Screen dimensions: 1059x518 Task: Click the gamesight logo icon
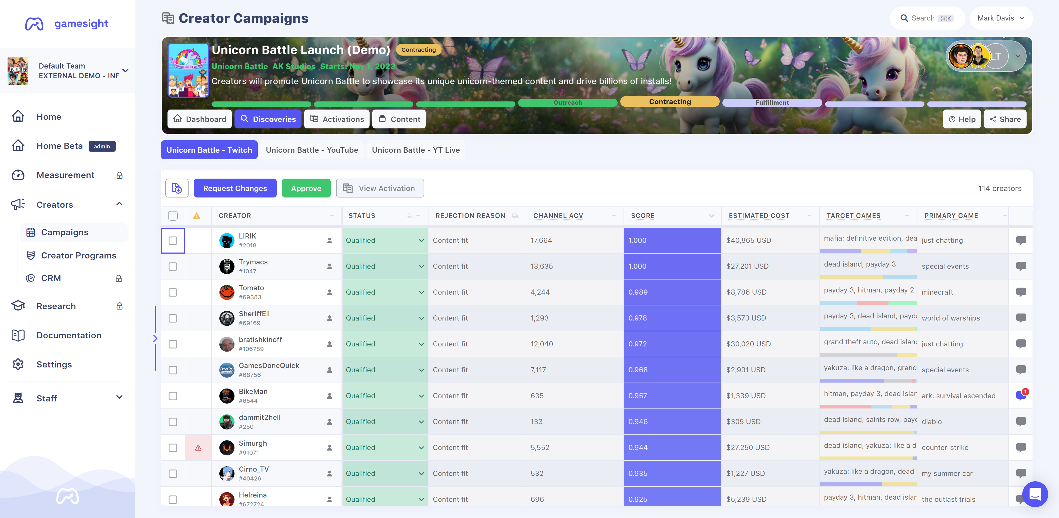click(x=34, y=24)
